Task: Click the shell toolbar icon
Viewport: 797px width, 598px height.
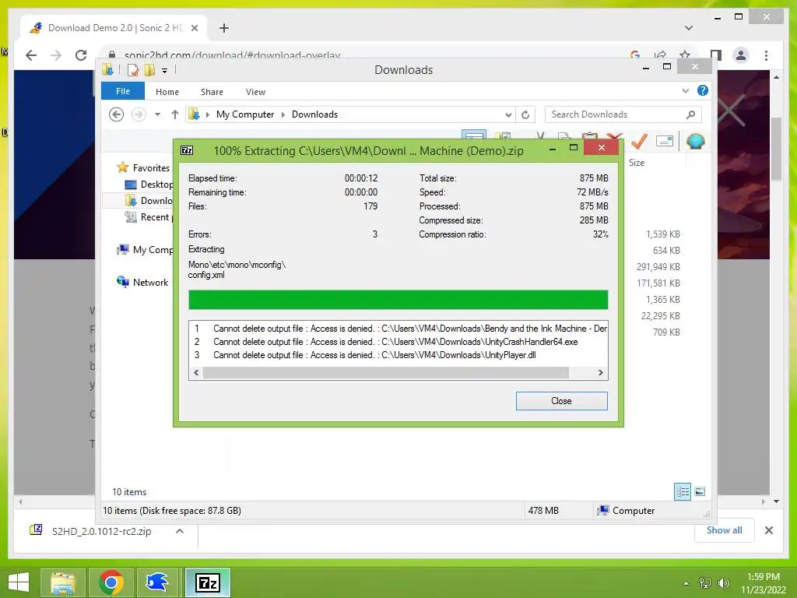Action: 695,141
